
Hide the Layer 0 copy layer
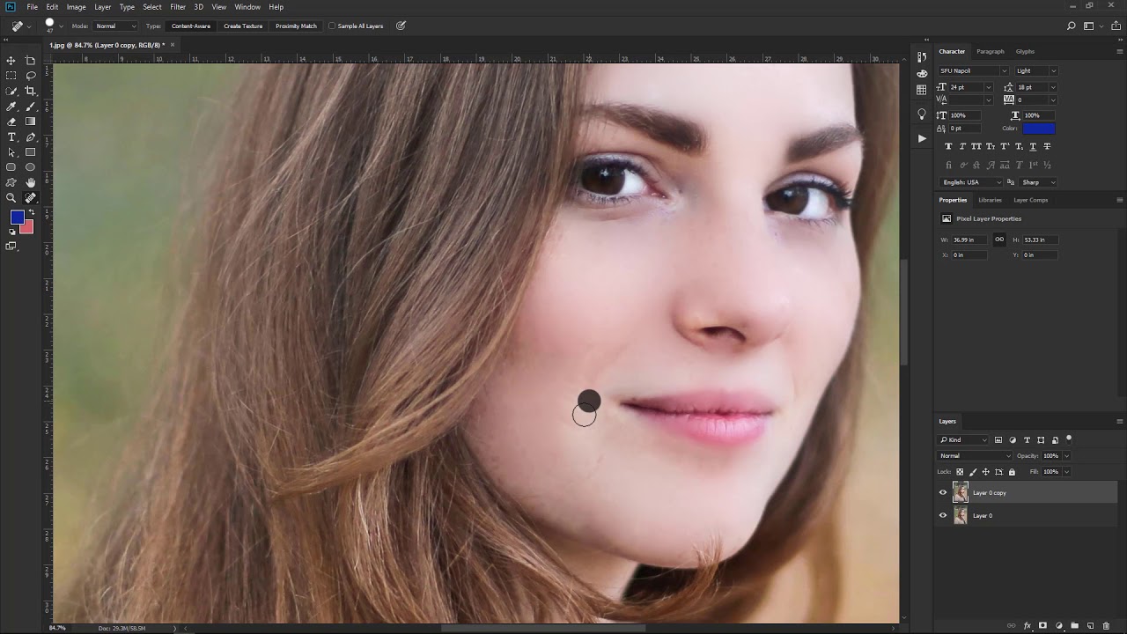click(943, 493)
